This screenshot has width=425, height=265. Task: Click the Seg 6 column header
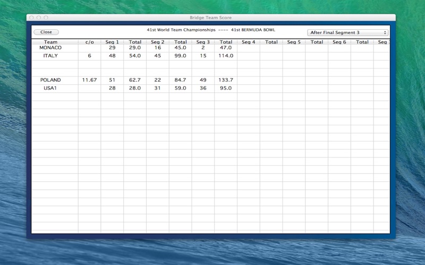[339, 42]
